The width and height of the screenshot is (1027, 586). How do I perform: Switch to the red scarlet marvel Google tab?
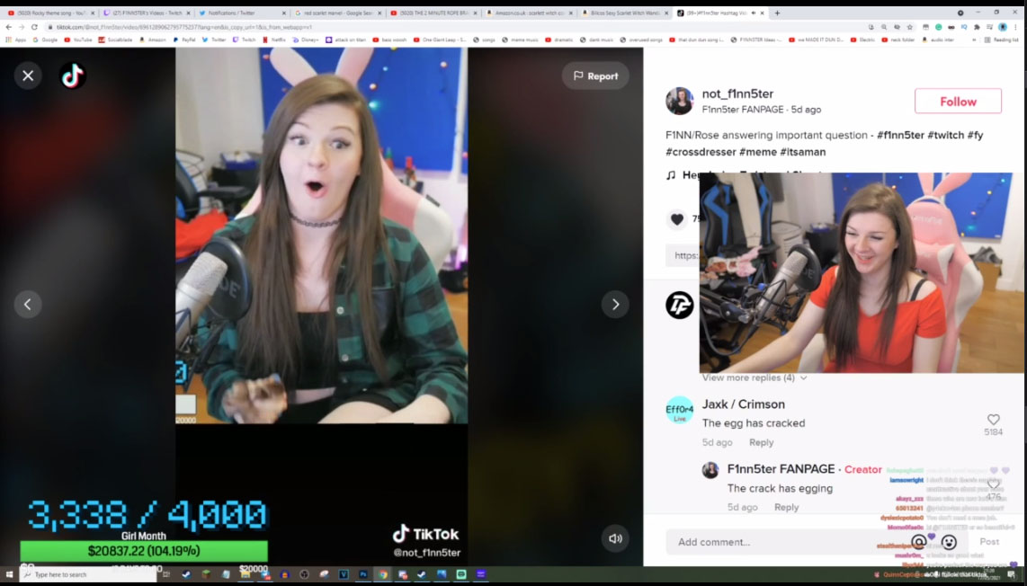(336, 13)
